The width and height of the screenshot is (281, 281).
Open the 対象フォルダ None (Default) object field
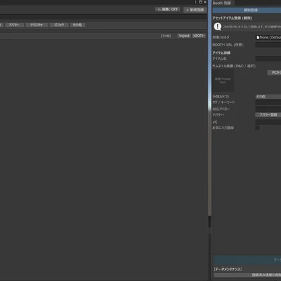pos(268,38)
